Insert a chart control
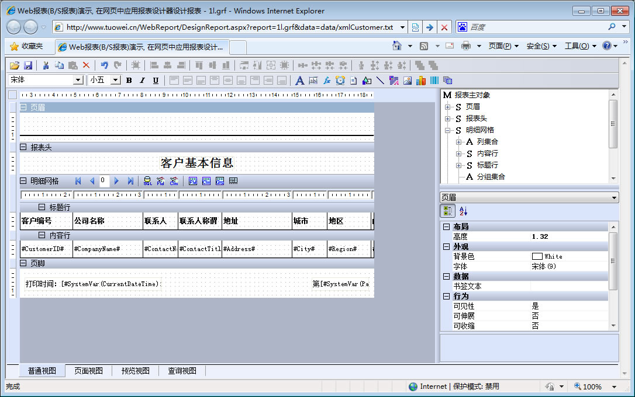The image size is (635, 397). click(x=421, y=81)
